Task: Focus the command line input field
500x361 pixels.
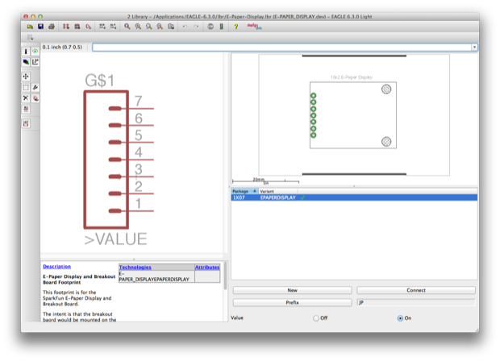Action: pyautogui.click(x=282, y=48)
